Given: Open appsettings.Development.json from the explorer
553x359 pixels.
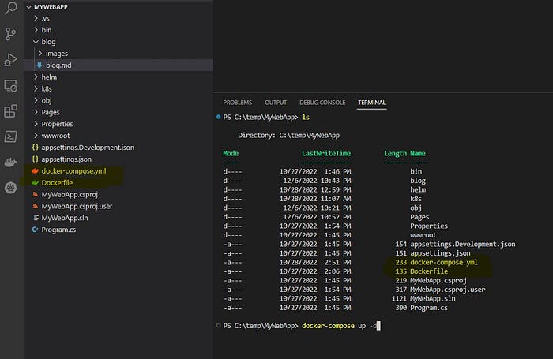Looking at the screenshot, I should click(88, 148).
